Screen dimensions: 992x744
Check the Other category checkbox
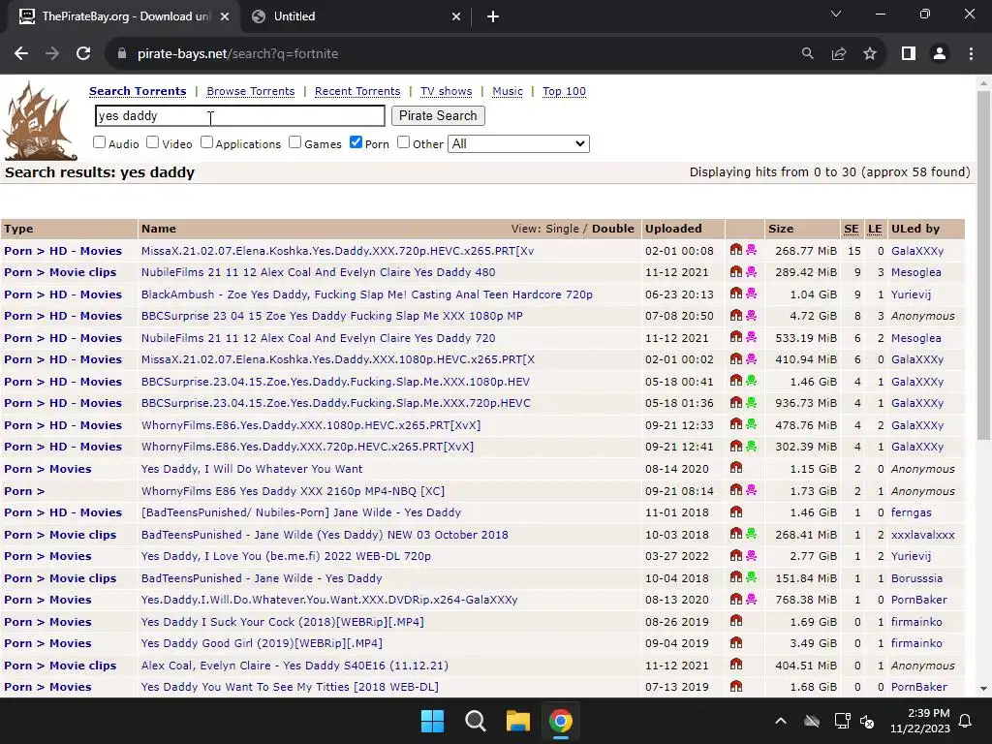pyautogui.click(x=404, y=142)
